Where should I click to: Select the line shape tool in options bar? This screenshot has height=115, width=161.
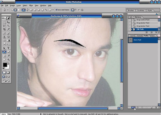pyautogui.click(x=46, y=10)
